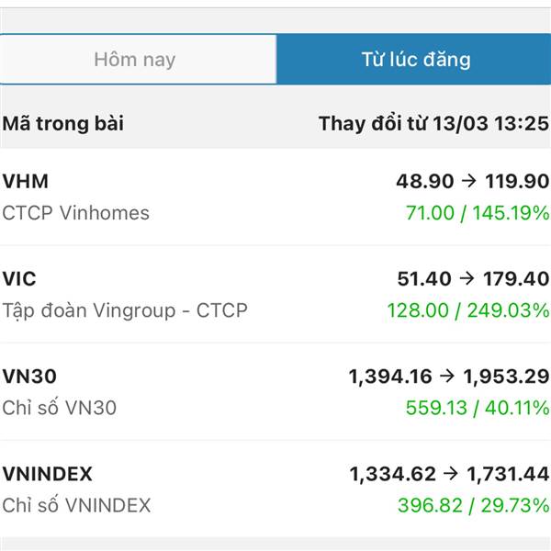Open the VN30 index row
The image size is (551, 551).
tap(29, 376)
